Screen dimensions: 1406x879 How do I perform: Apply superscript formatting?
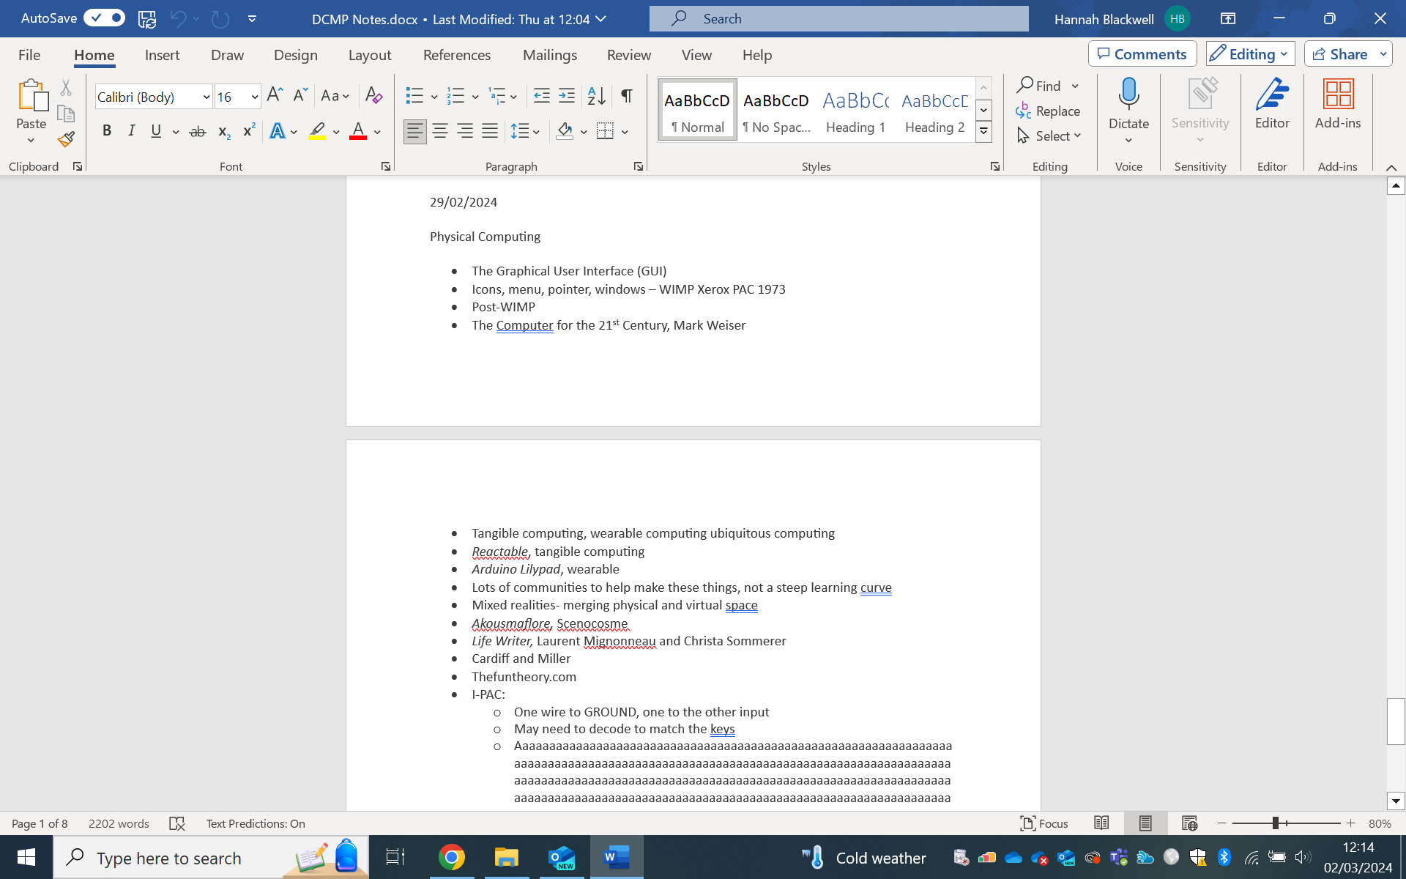(x=249, y=131)
